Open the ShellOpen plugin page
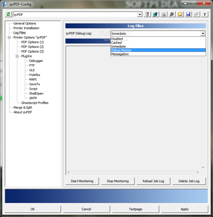The height and width of the screenshot is (217, 213). [36, 93]
